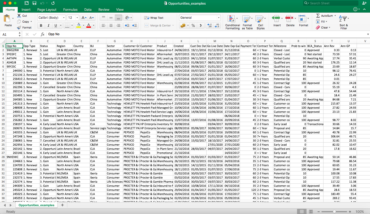Align text to the right
The width and height of the screenshot is (370, 214).
(x=118, y=25)
